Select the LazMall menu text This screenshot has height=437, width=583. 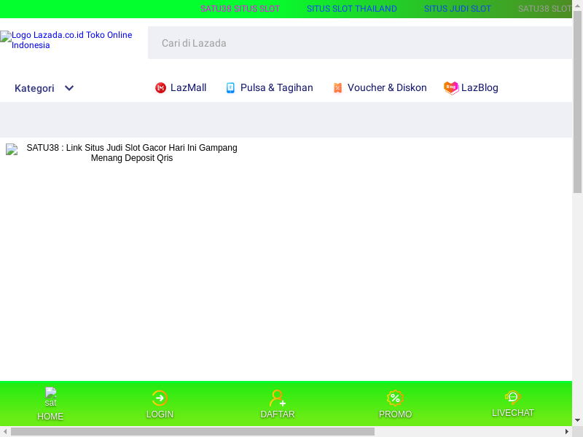(188, 88)
